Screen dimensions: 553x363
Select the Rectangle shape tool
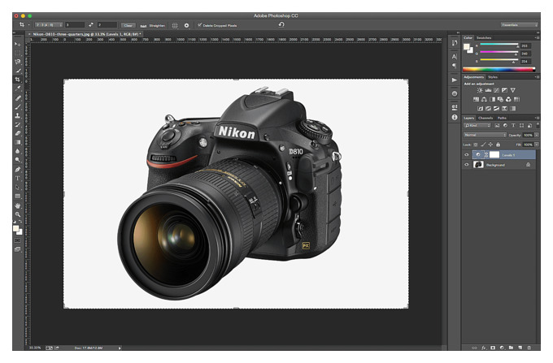[x=17, y=196]
